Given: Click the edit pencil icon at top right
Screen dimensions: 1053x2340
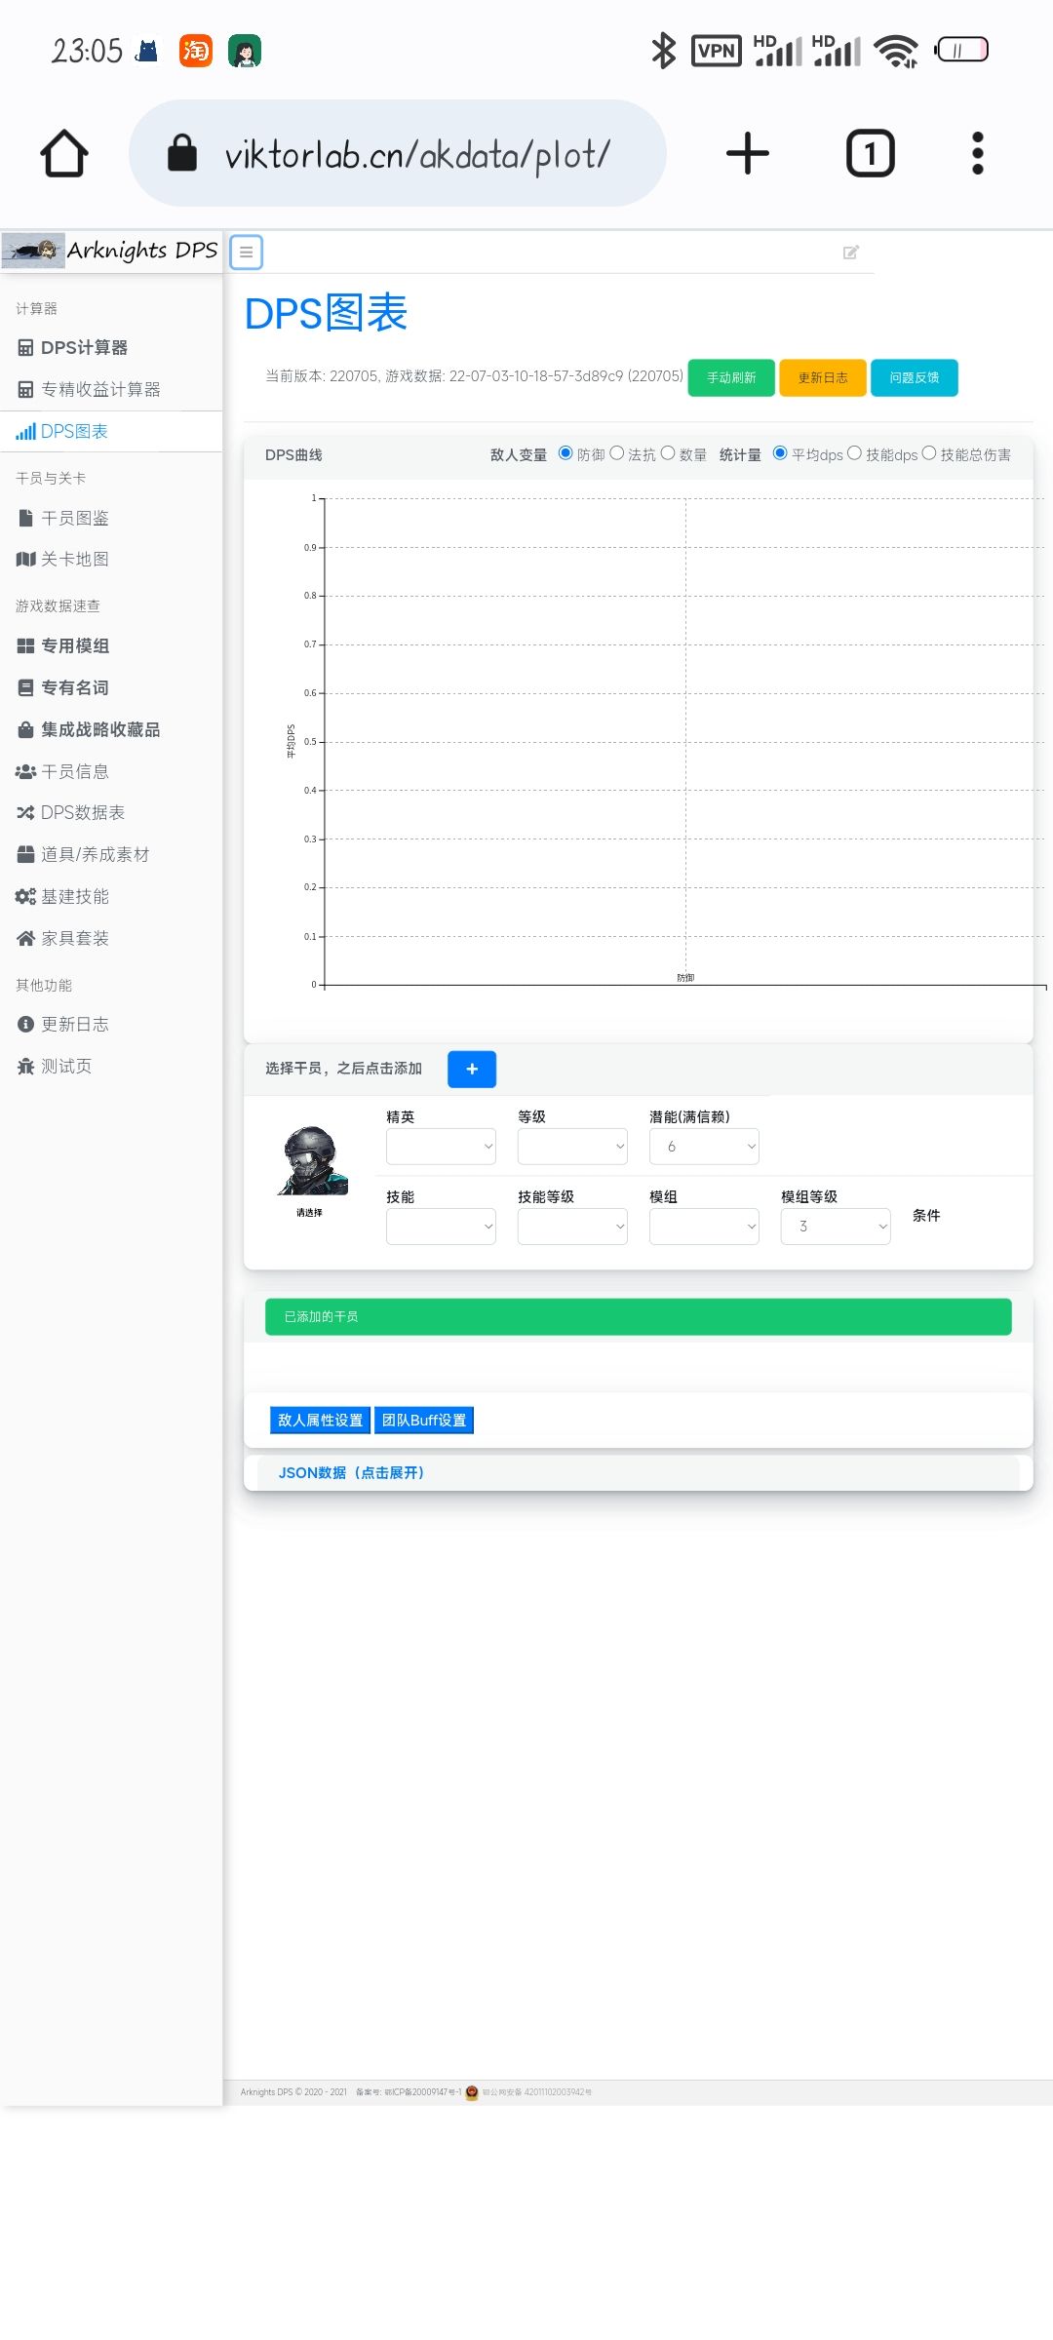Looking at the screenshot, I should [x=851, y=253].
